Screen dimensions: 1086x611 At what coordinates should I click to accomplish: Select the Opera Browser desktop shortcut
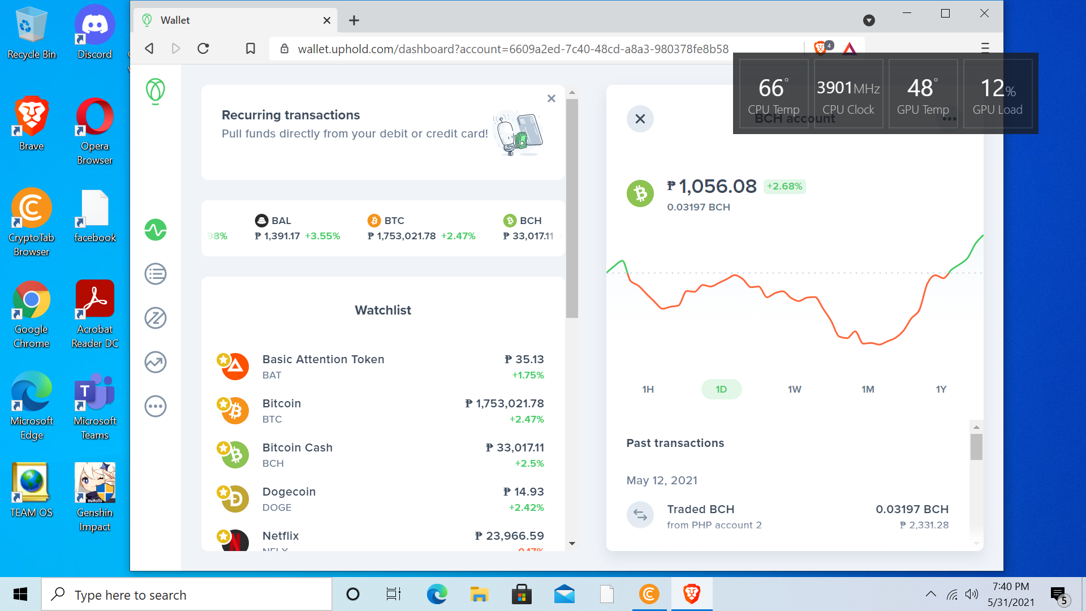(x=95, y=131)
